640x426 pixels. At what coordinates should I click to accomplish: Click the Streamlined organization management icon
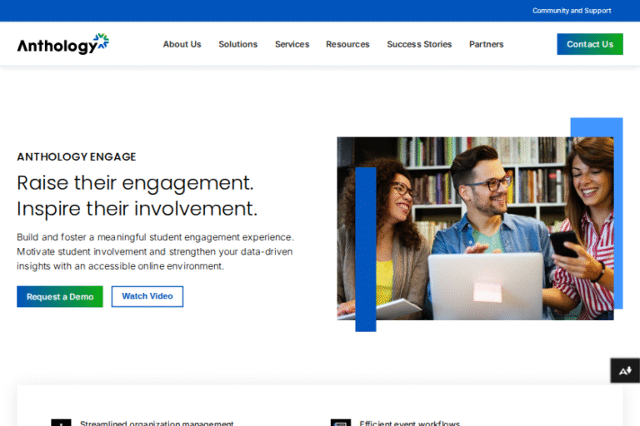tap(61, 423)
